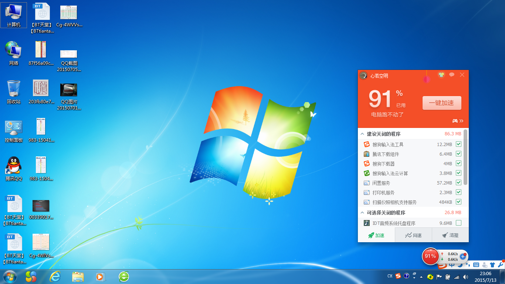The width and height of the screenshot is (505, 284).
Task: Open the Windows Start button
Action: coord(10,277)
